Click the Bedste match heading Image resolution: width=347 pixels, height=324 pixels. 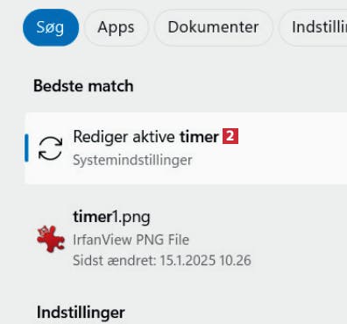coord(83,86)
